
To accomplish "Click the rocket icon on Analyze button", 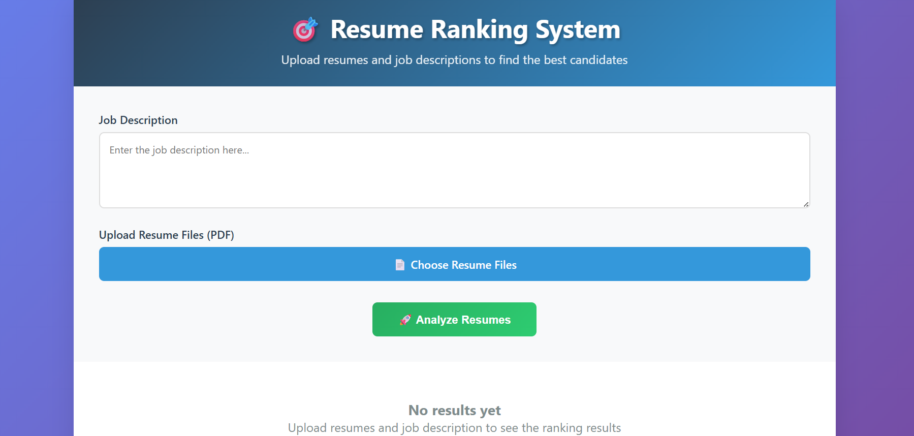I will [x=405, y=320].
